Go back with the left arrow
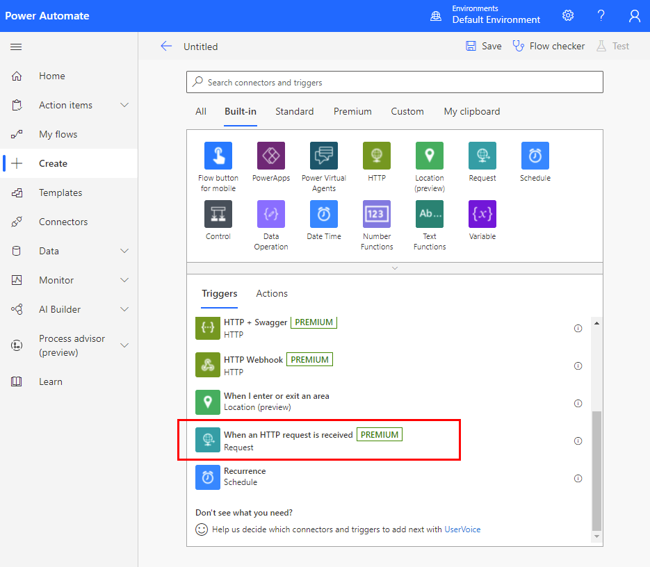The image size is (650, 567). click(x=166, y=46)
